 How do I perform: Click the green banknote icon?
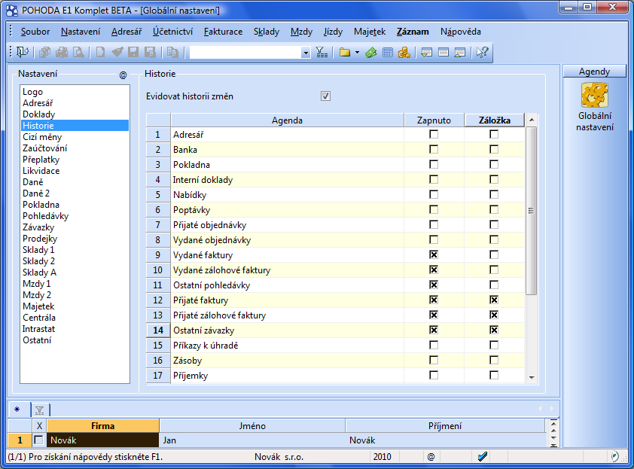[x=370, y=52]
